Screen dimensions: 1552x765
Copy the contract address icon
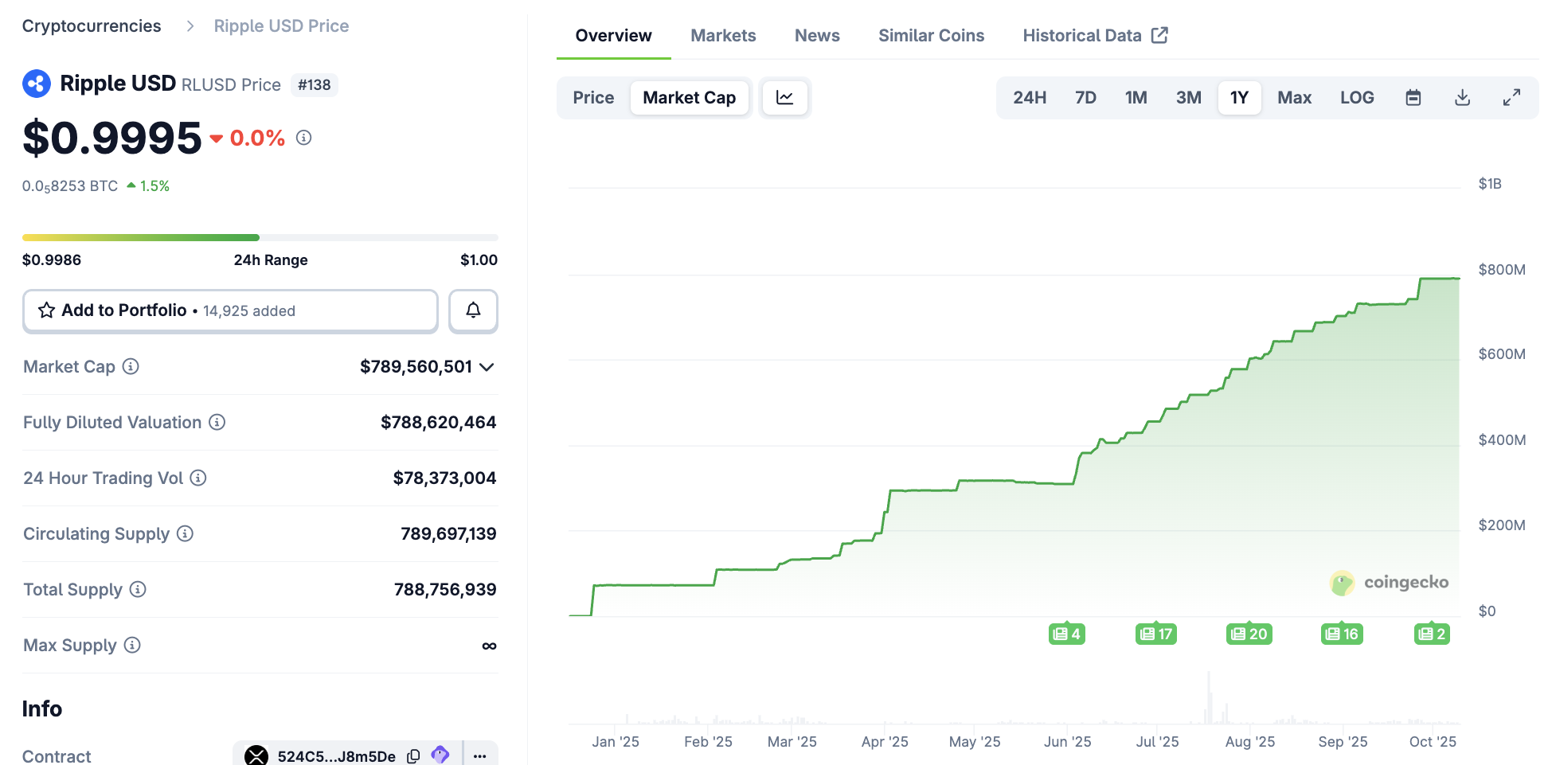(413, 755)
